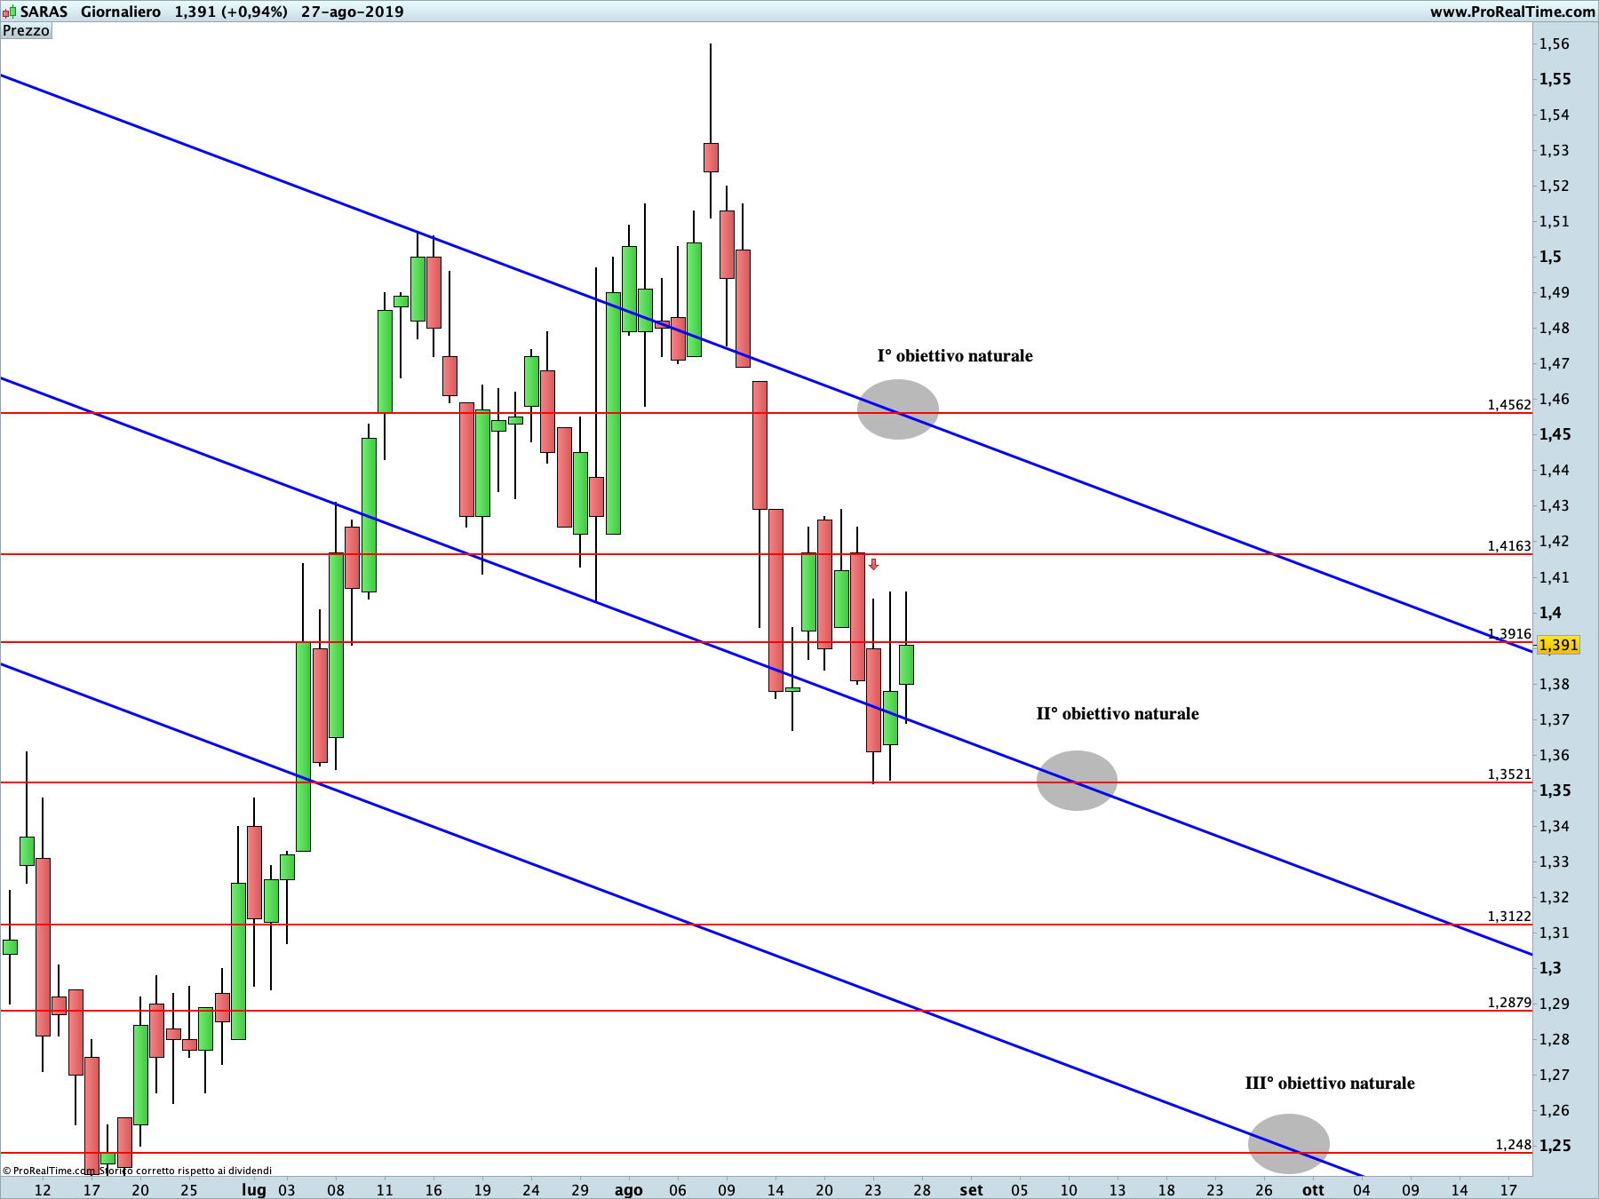Click the red down arrow marker on chart

point(873,564)
